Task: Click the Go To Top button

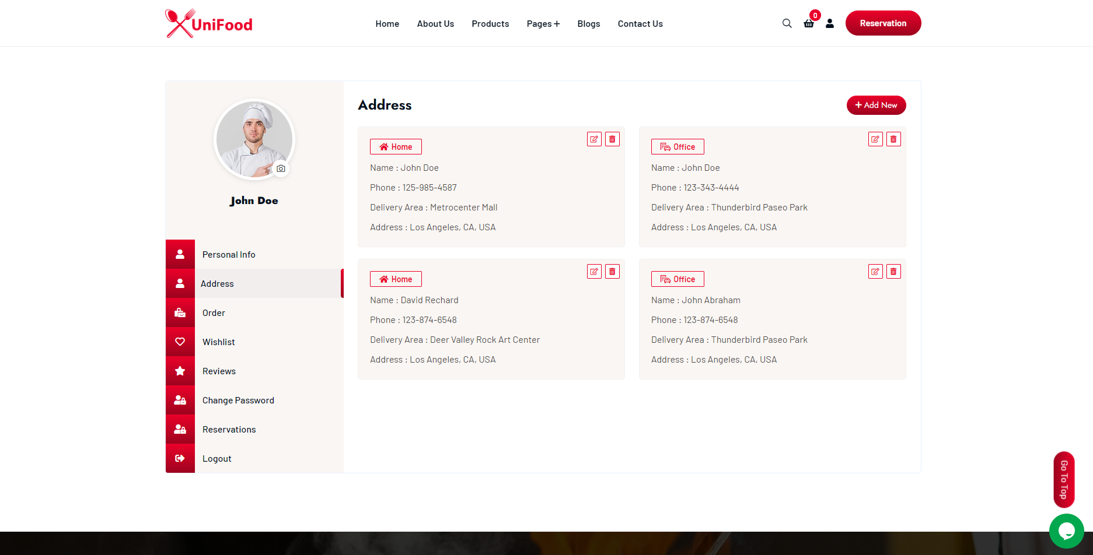Action: 1064,479
